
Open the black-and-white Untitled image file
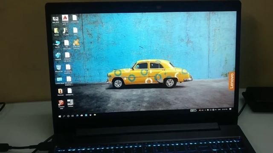[70, 103]
